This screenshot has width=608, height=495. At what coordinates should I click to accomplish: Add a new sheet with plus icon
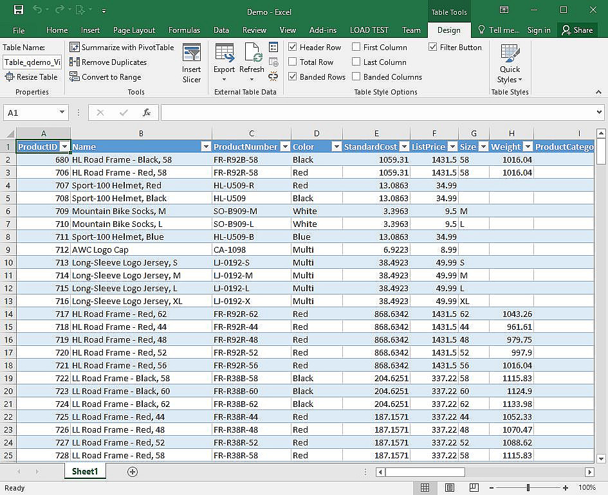[x=133, y=472]
